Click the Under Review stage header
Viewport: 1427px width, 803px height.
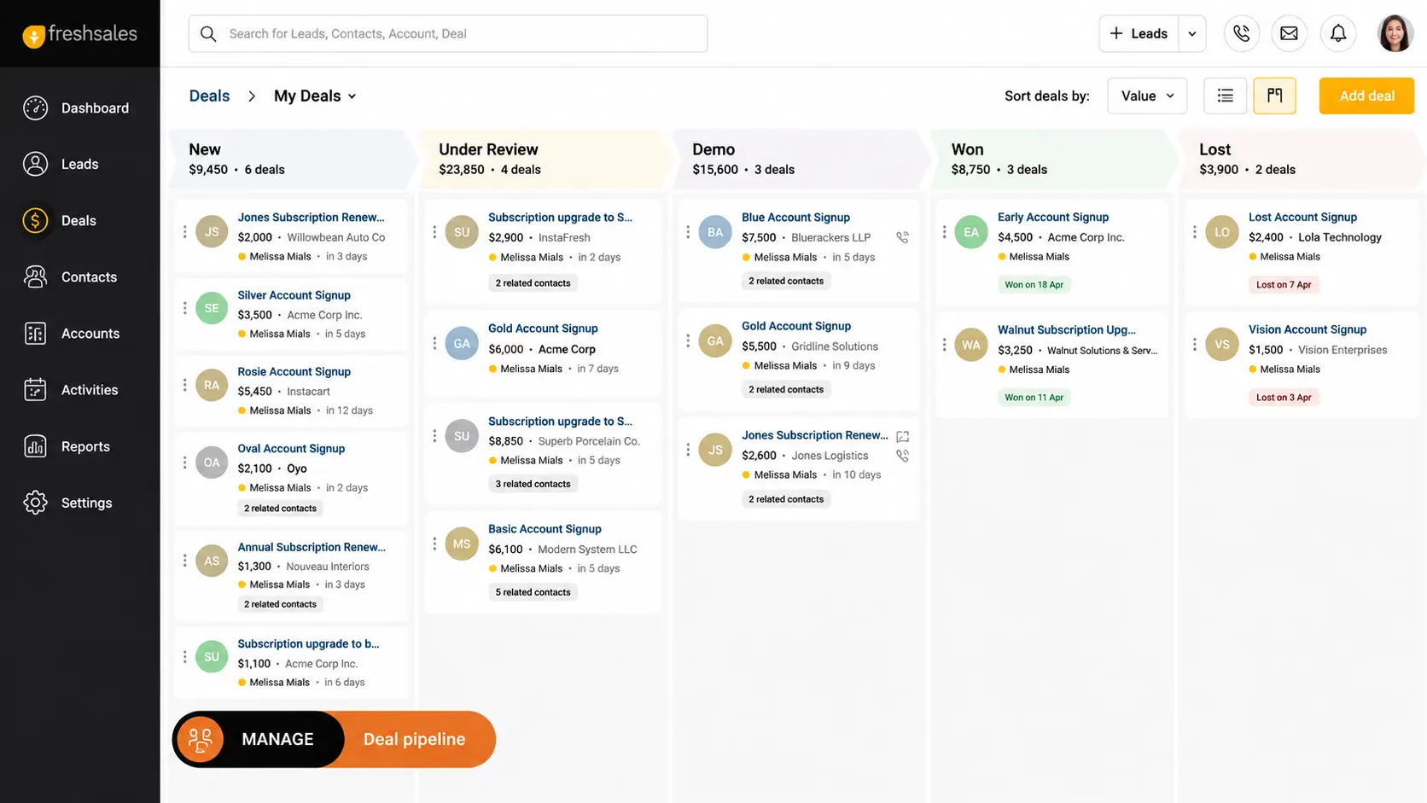(x=543, y=159)
